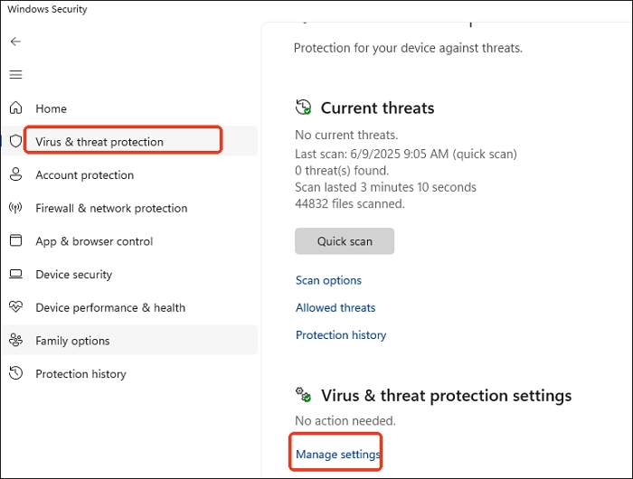Start a Quick scan
This screenshot has height=479, width=633.
pyautogui.click(x=345, y=241)
